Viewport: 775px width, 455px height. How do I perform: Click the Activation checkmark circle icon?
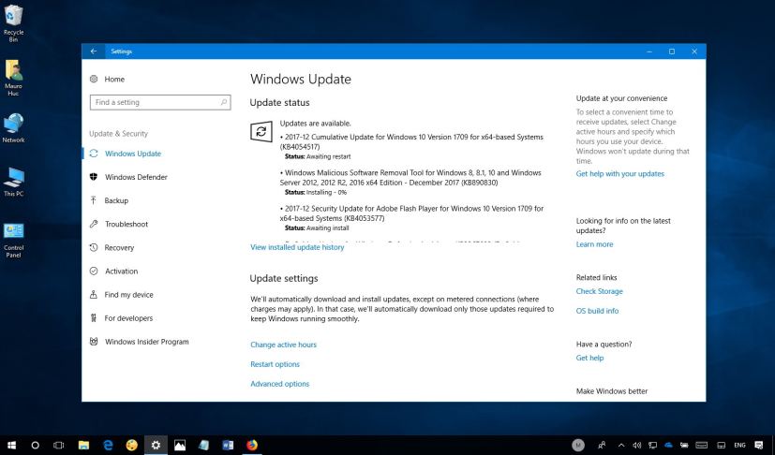pyautogui.click(x=94, y=271)
